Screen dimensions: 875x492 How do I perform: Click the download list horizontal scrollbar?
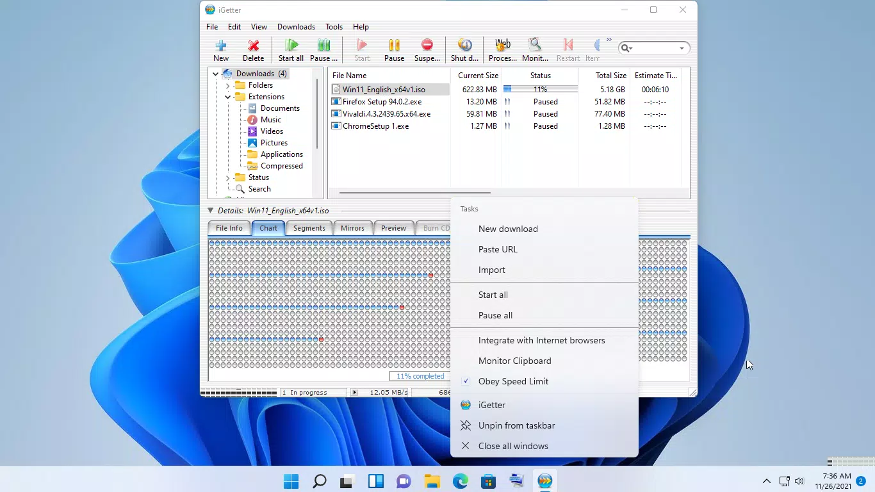pos(414,192)
